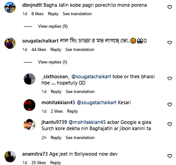Screen dimensions: 176x165
Task: Expand View replies (9)
Action: [x=53, y=26]
